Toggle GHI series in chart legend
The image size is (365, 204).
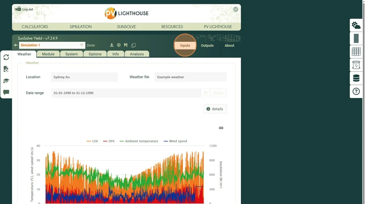(92, 141)
